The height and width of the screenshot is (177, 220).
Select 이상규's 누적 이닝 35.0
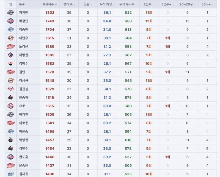pos(107,80)
